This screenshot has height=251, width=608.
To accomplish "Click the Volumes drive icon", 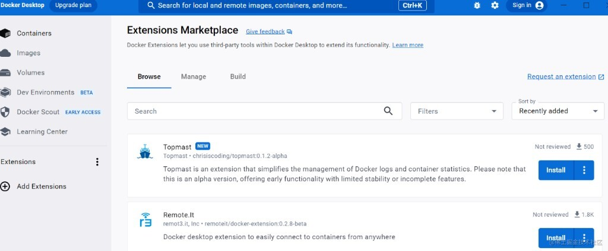I will pyautogui.click(x=5, y=73).
